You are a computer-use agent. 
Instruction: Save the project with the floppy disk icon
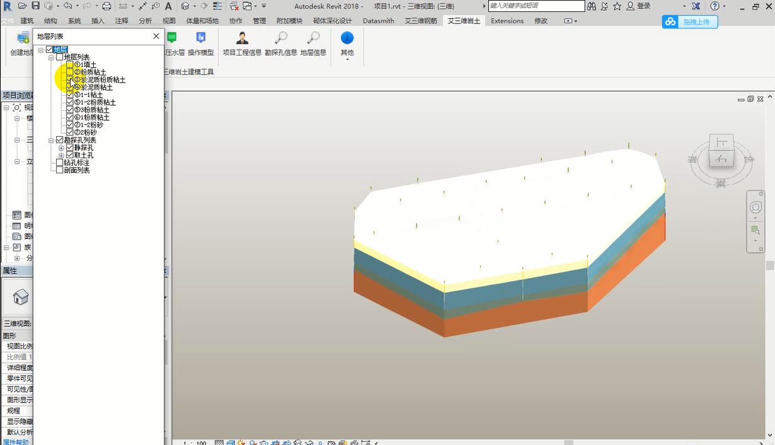(x=35, y=6)
